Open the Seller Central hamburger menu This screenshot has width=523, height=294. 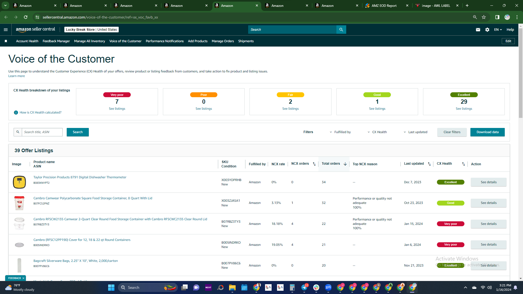point(6,30)
